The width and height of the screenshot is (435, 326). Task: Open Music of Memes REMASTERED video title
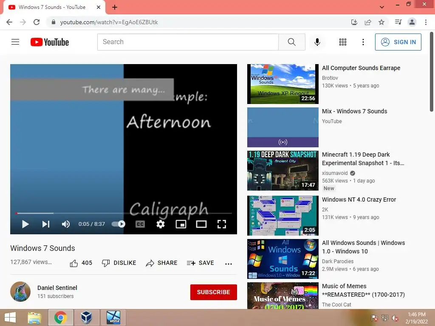click(363, 290)
